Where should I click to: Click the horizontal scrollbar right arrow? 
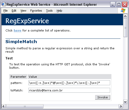[121, 106]
